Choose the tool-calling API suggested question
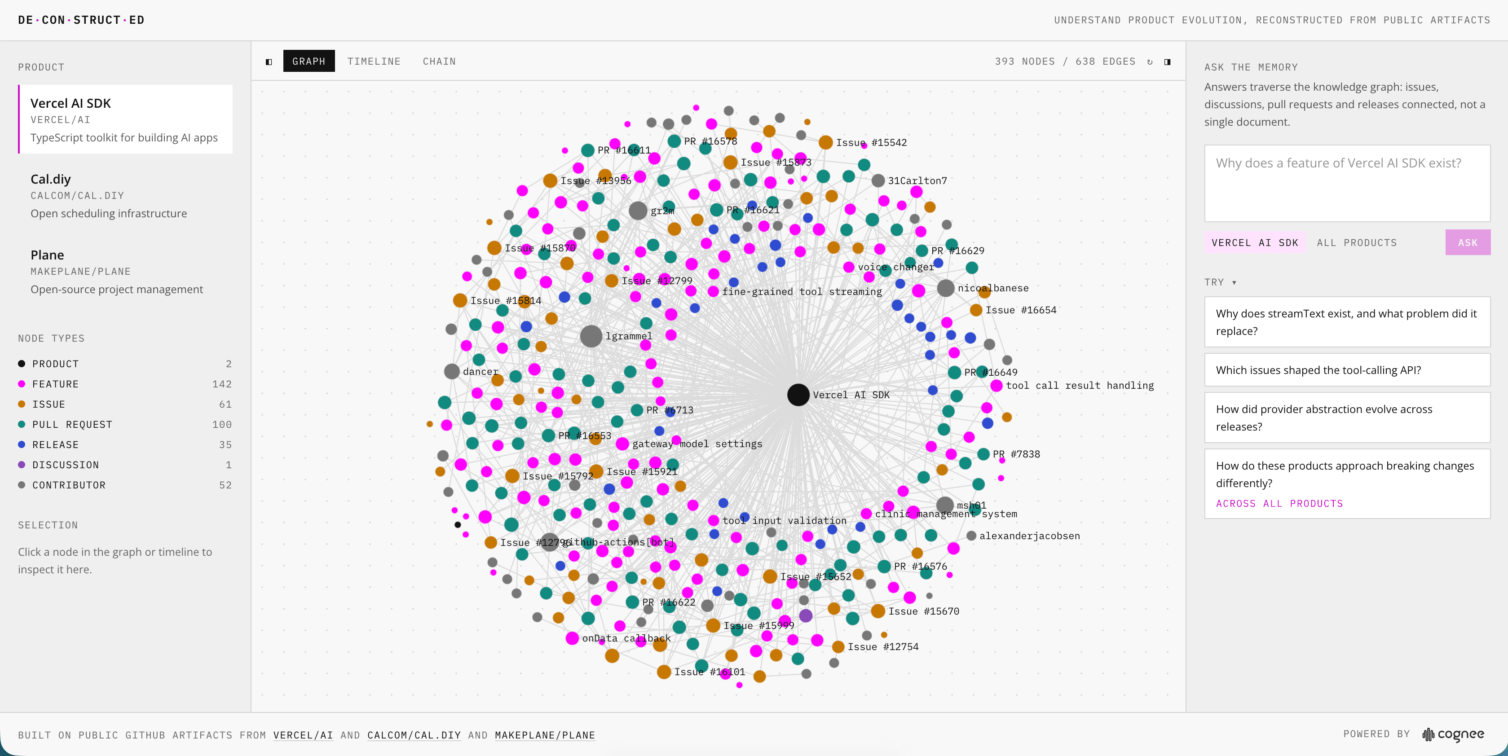This screenshot has height=756, width=1508. click(1347, 370)
